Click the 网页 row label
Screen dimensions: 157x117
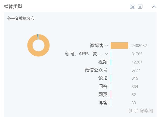103,95
